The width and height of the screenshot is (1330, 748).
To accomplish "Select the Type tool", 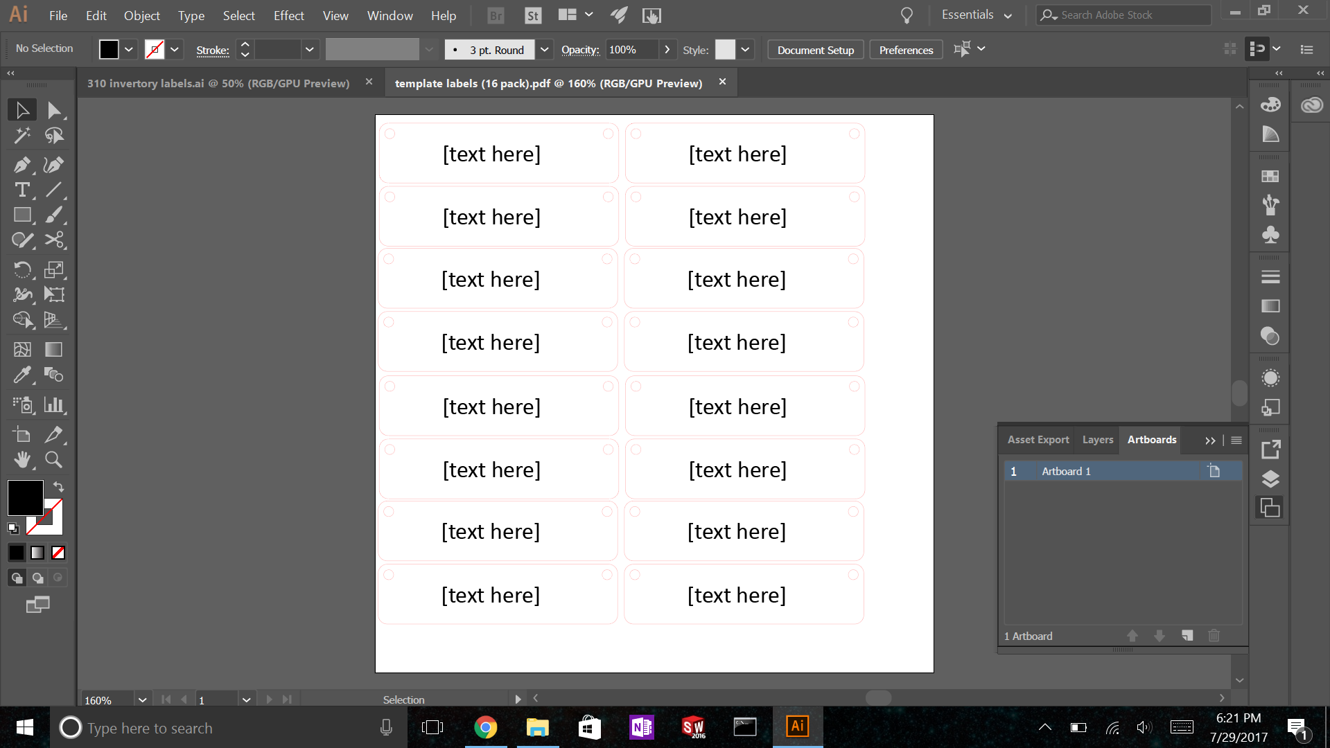I will coord(21,190).
